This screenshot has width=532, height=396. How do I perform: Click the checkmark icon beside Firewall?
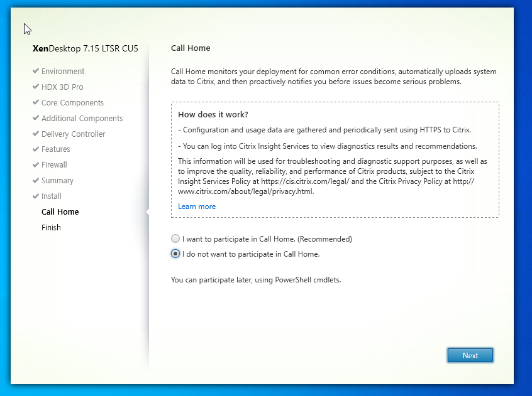point(36,164)
